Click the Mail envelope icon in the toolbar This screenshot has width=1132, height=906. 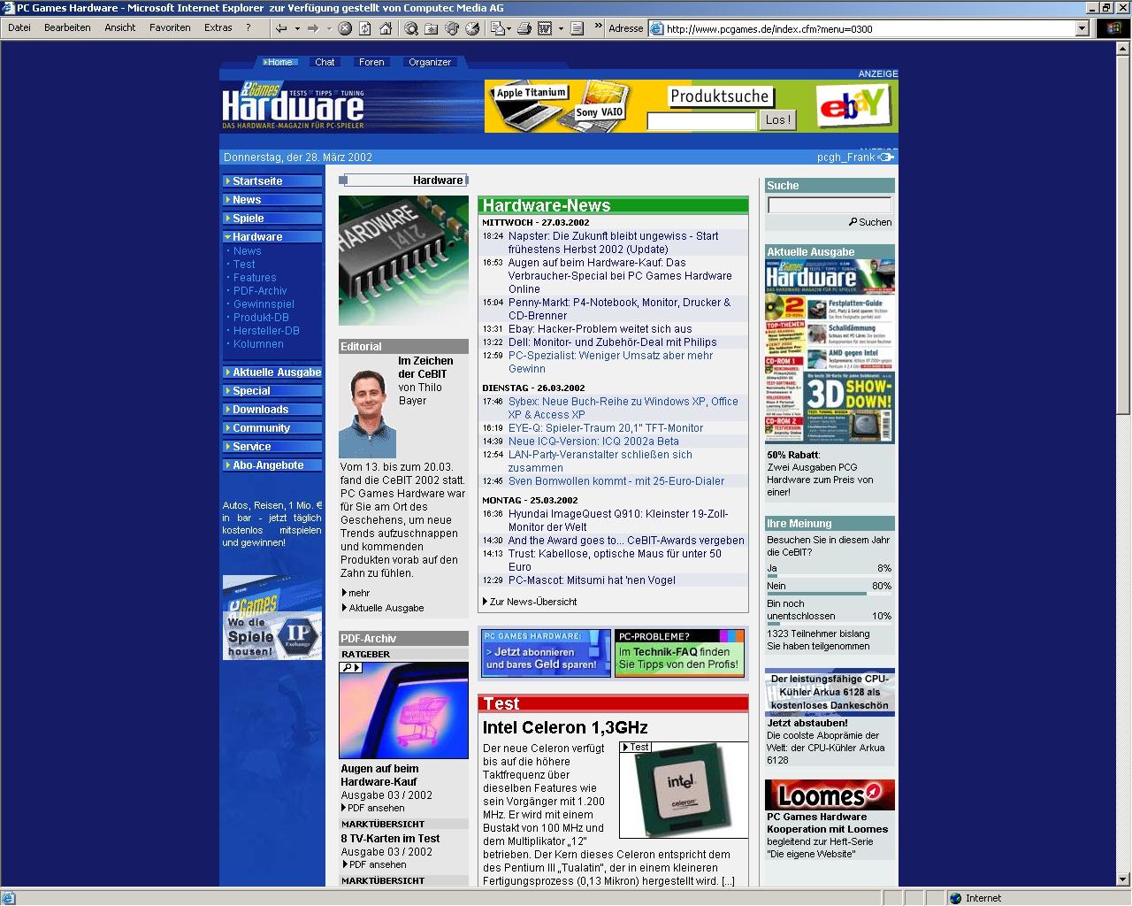click(497, 28)
